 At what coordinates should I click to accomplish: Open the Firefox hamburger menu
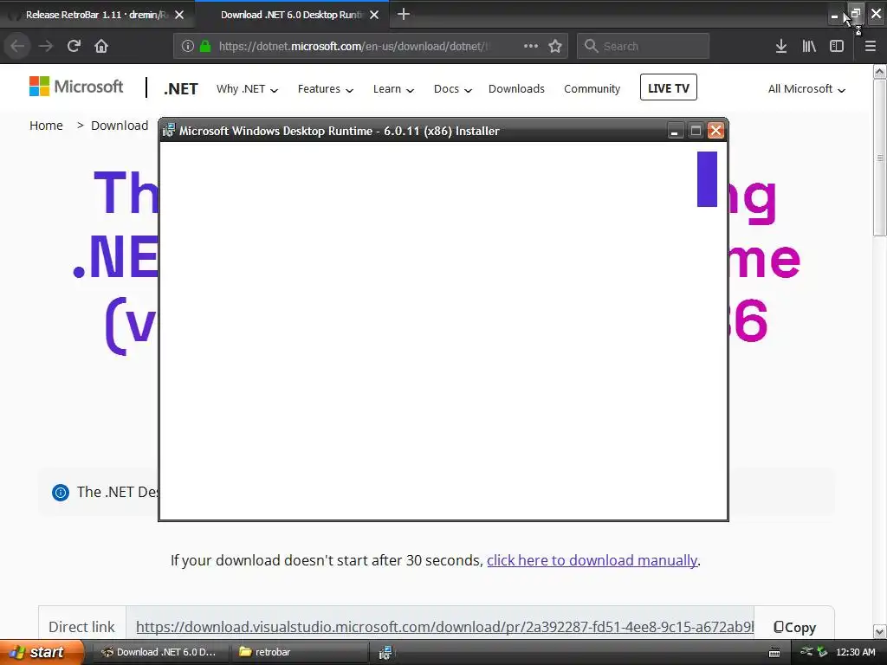pos(871,46)
